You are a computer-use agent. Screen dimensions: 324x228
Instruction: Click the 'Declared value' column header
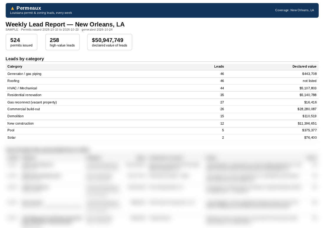pyautogui.click(x=304, y=66)
